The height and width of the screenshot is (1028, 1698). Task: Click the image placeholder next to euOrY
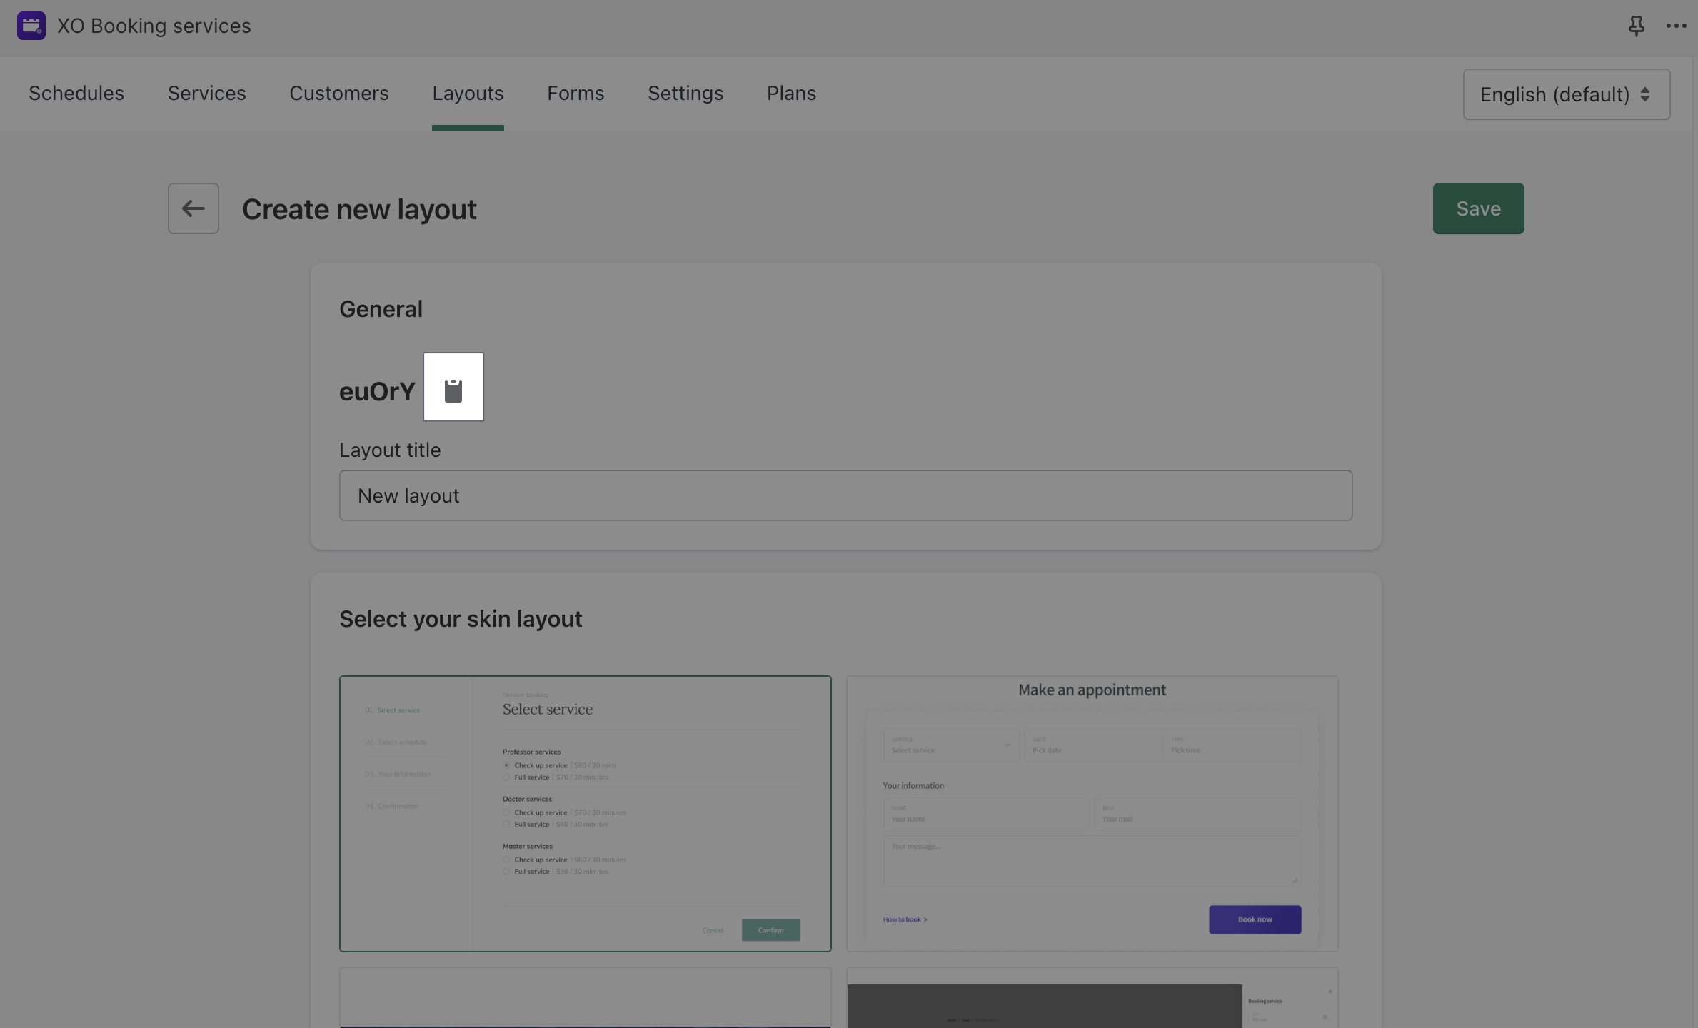453,386
